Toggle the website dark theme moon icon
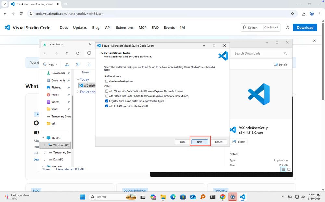Screen dimensions: 325x202 point(287,28)
